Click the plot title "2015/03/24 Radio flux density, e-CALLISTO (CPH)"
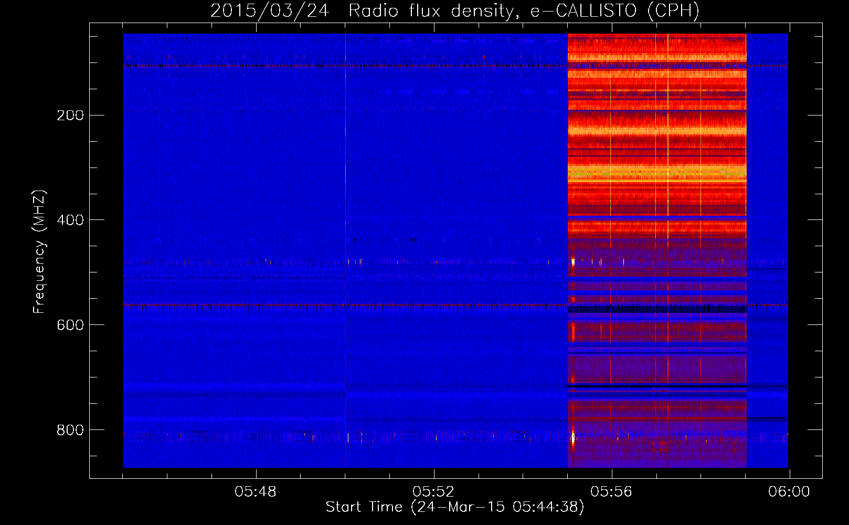849x525 pixels. [455, 10]
